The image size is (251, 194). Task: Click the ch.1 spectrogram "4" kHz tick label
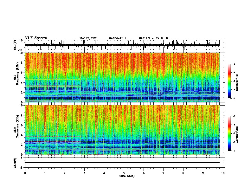pyautogui.click(x=22, y=83)
